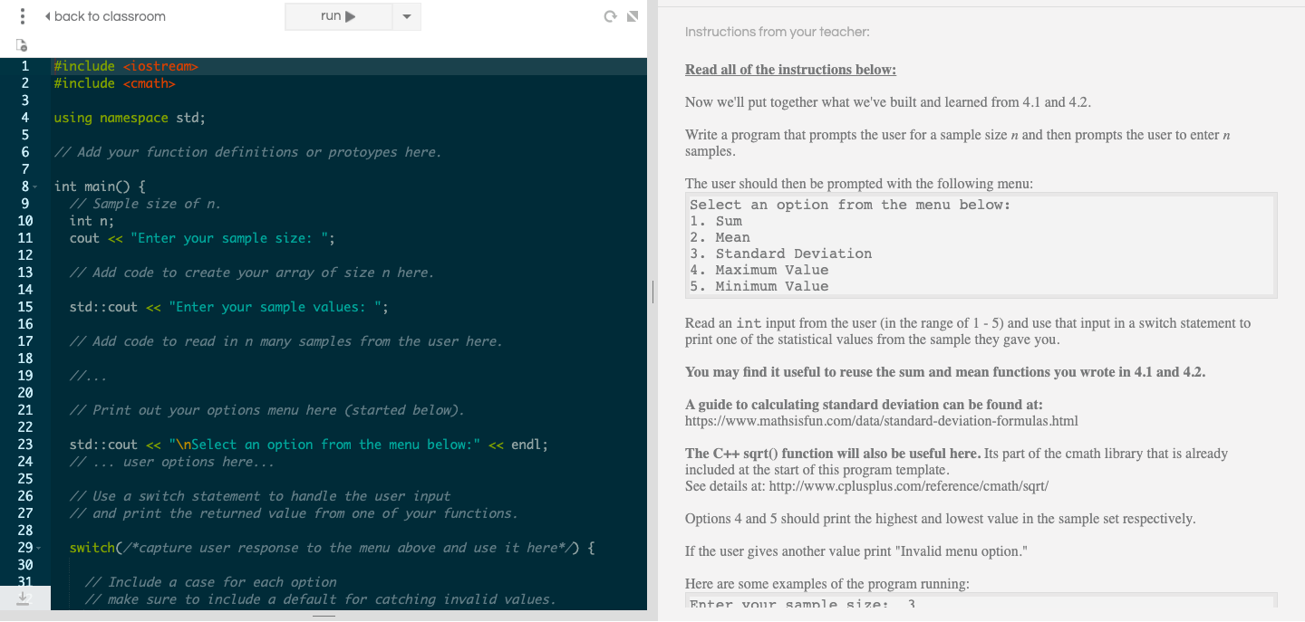The height and width of the screenshot is (622, 1305).
Task: Click line number 20 in the gutter
Action: click(24, 393)
